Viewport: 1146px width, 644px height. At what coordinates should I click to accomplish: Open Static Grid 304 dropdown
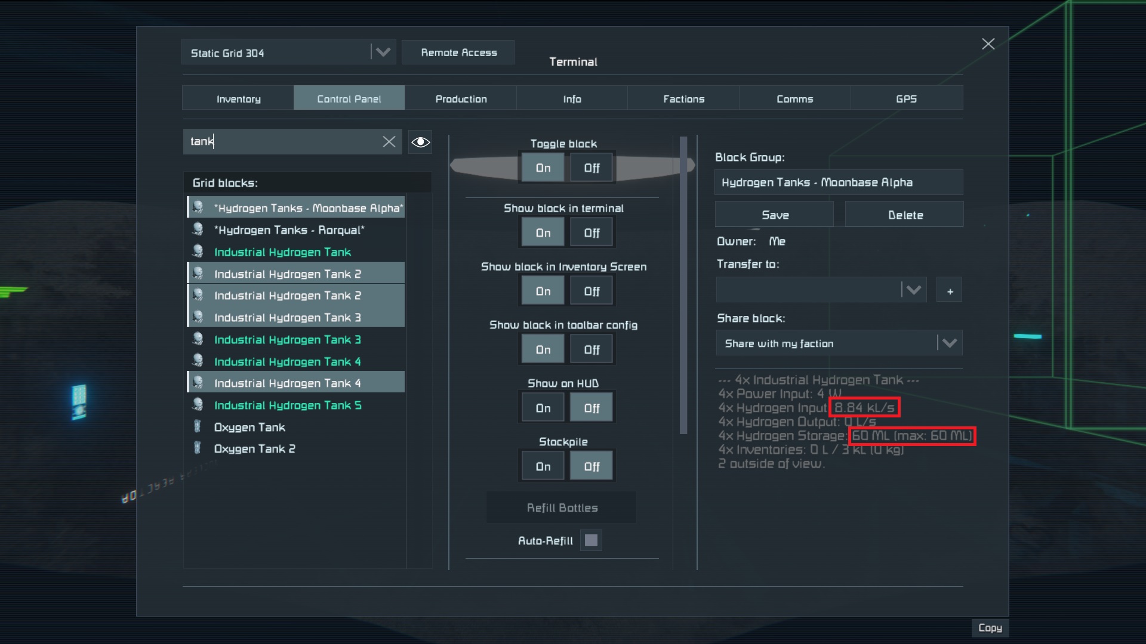pyautogui.click(x=383, y=52)
